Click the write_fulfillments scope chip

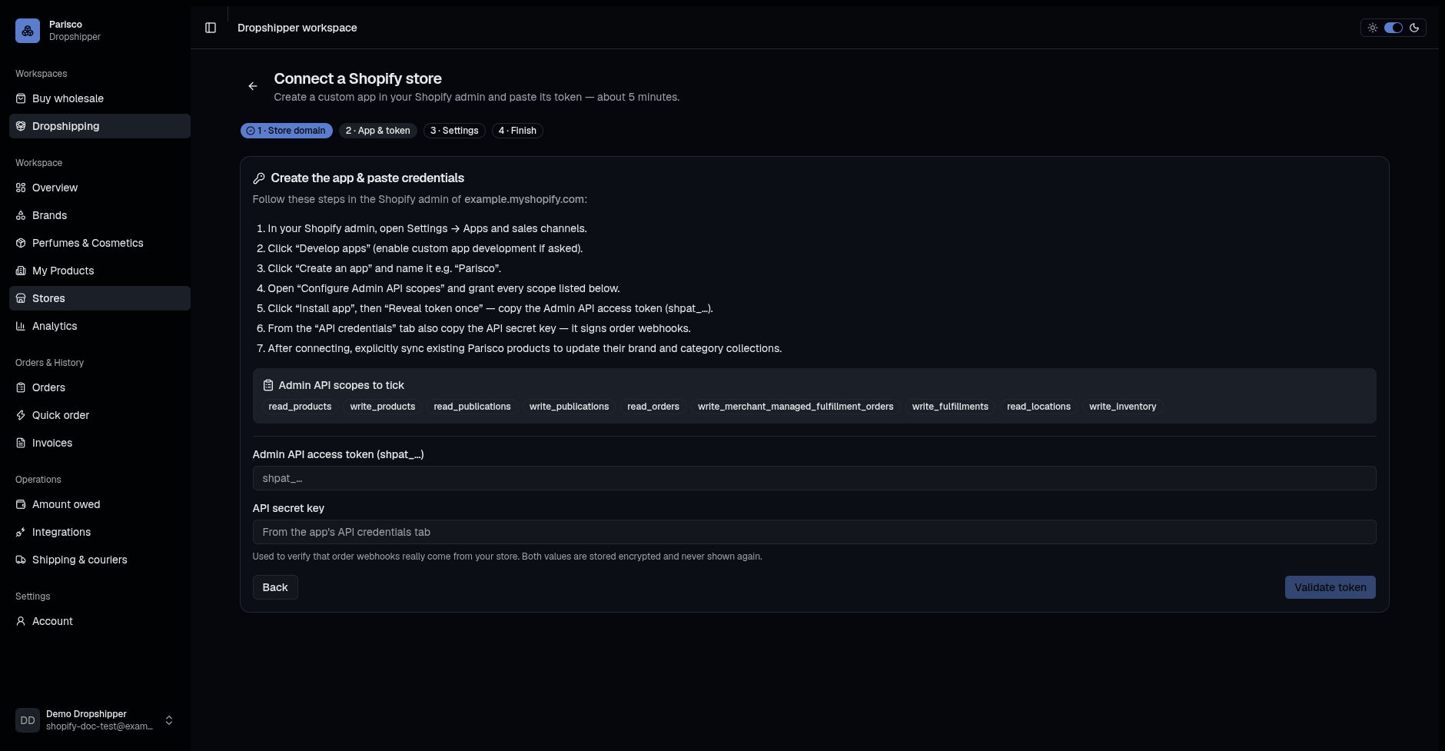950,407
